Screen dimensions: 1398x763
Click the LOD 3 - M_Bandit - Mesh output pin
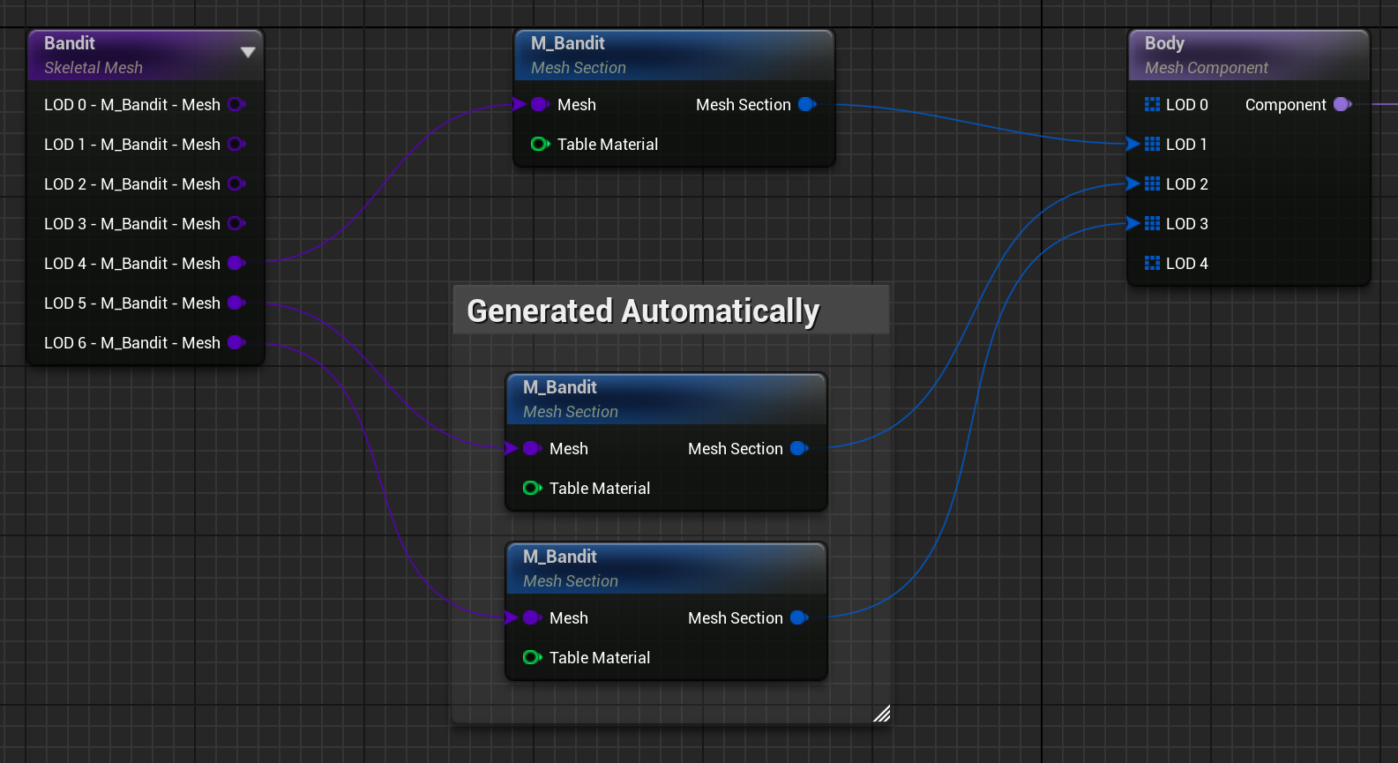[236, 223]
